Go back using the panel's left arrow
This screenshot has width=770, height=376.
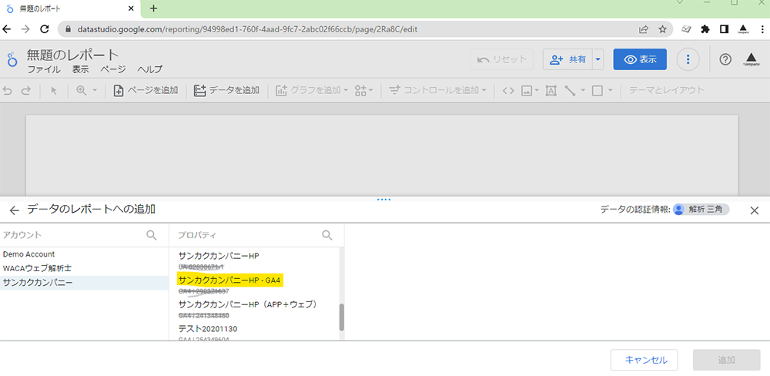[x=14, y=210]
